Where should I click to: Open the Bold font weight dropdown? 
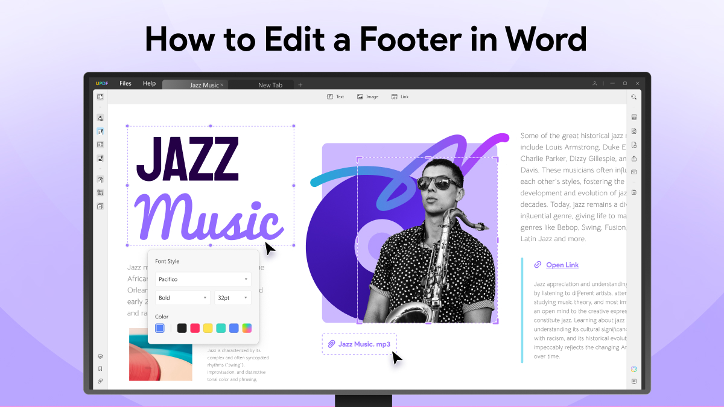pyautogui.click(x=183, y=297)
